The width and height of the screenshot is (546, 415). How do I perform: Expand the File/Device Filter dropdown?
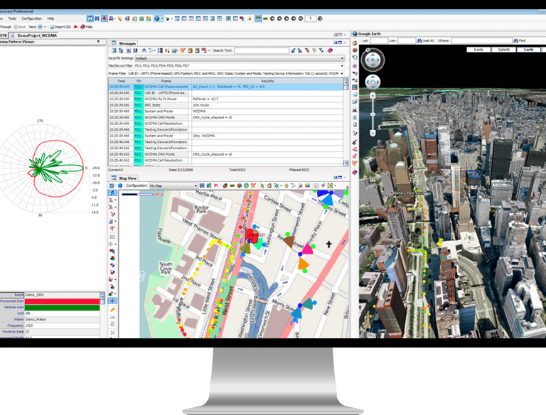(x=341, y=66)
